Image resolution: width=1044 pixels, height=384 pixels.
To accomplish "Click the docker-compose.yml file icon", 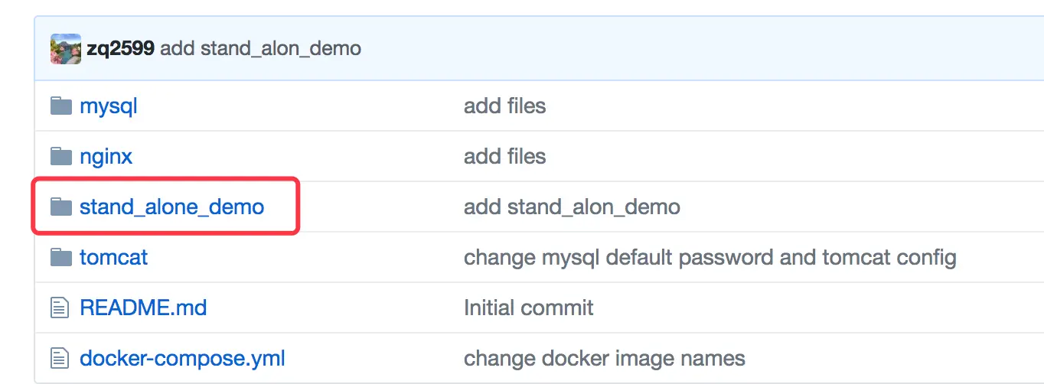I will coord(60,358).
